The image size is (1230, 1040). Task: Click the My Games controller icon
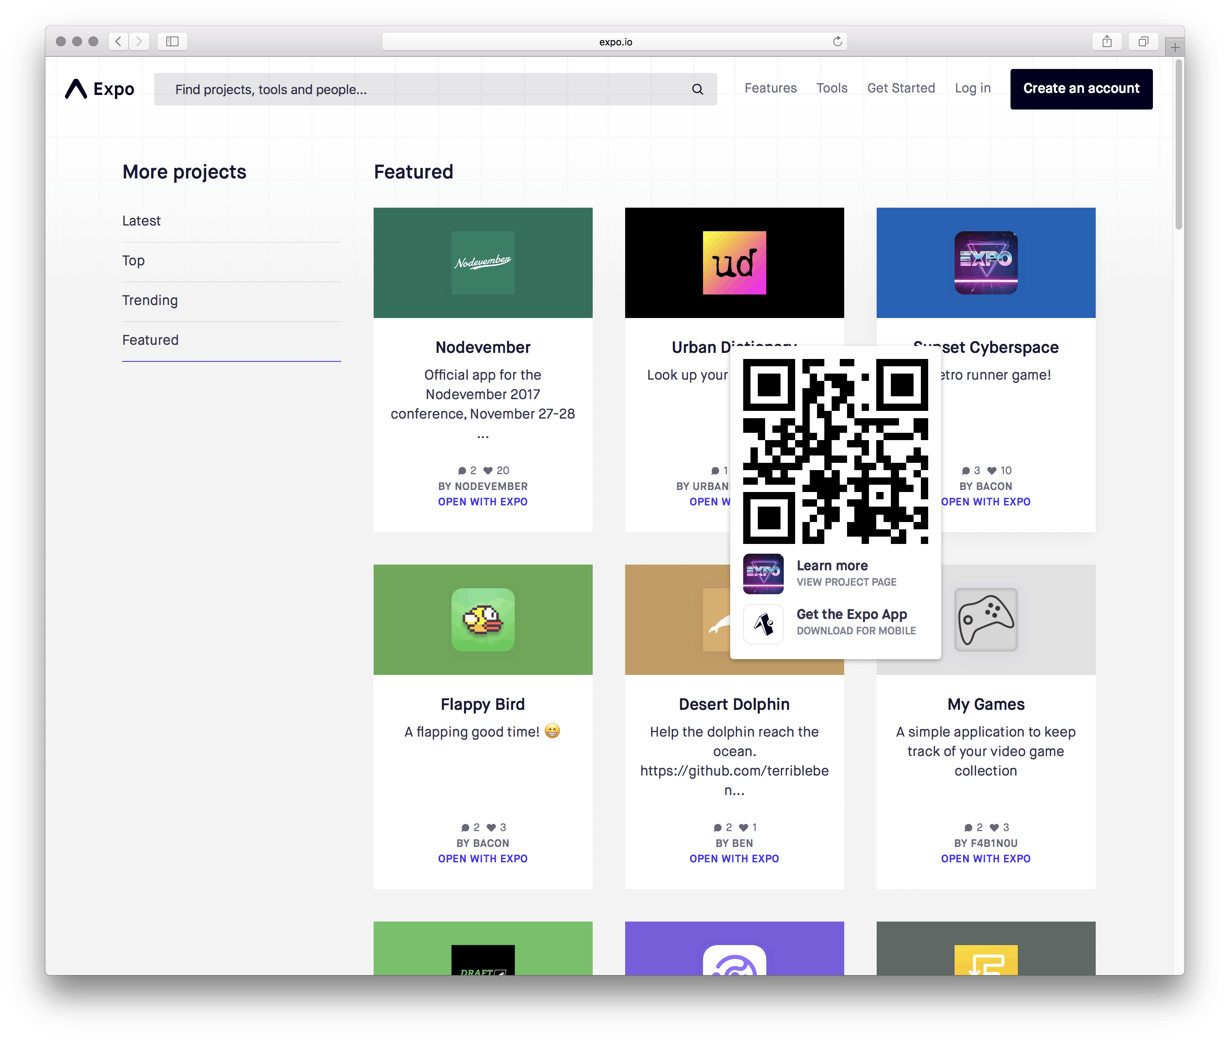(985, 620)
